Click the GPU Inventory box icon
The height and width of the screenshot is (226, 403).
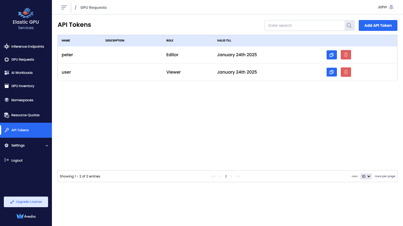pyautogui.click(x=6, y=86)
